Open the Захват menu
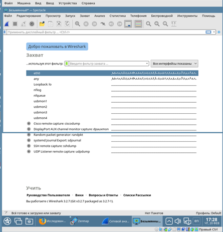Image resolution: width=223 pixels, height=232 pixels. [85, 16]
